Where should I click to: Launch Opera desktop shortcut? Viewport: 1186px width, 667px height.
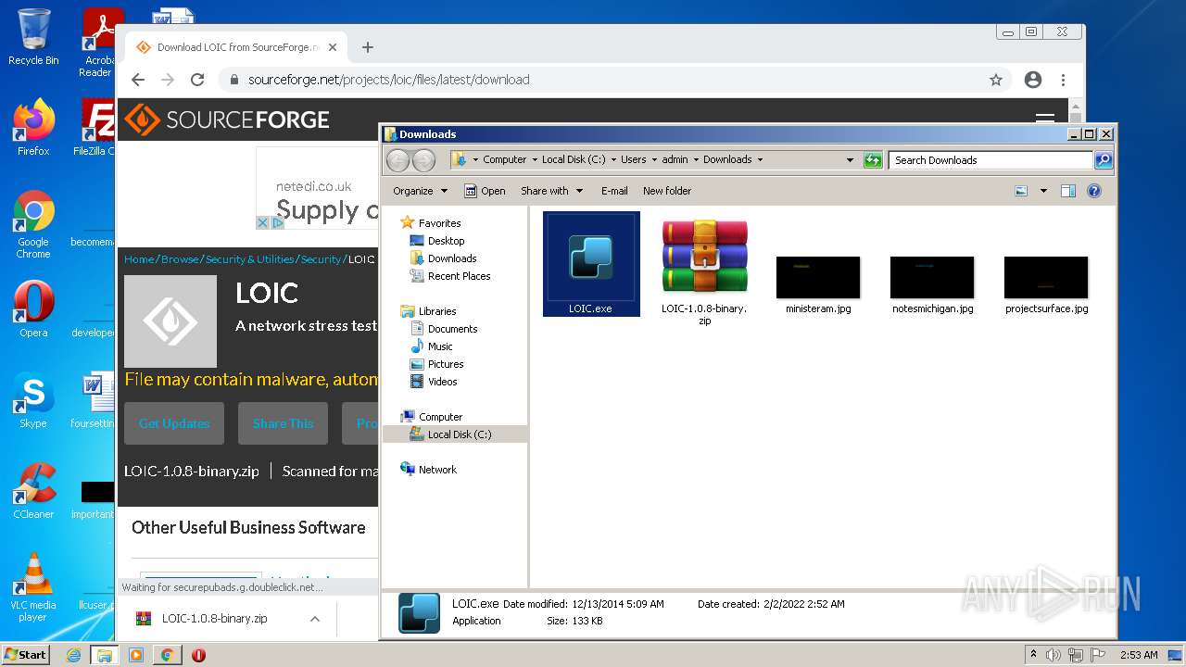click(33, 309)
